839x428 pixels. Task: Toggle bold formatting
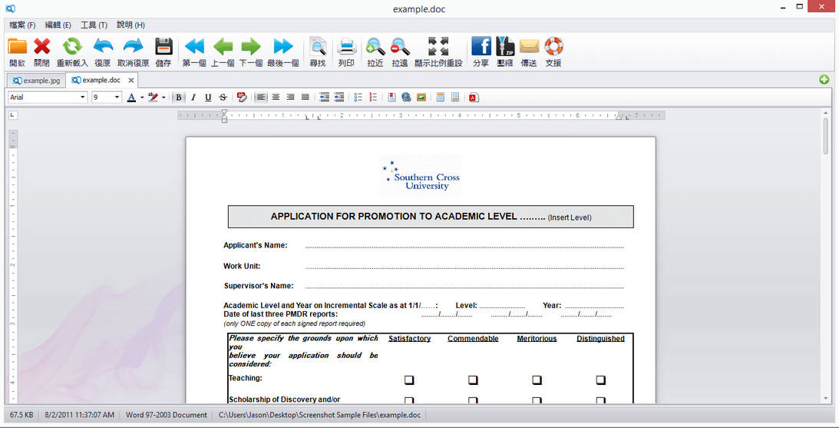[179, 97]
